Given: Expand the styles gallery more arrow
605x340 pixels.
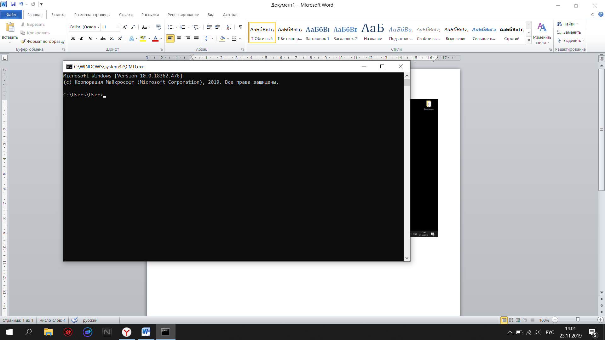Looking at the screenshot, I should 529,41.
